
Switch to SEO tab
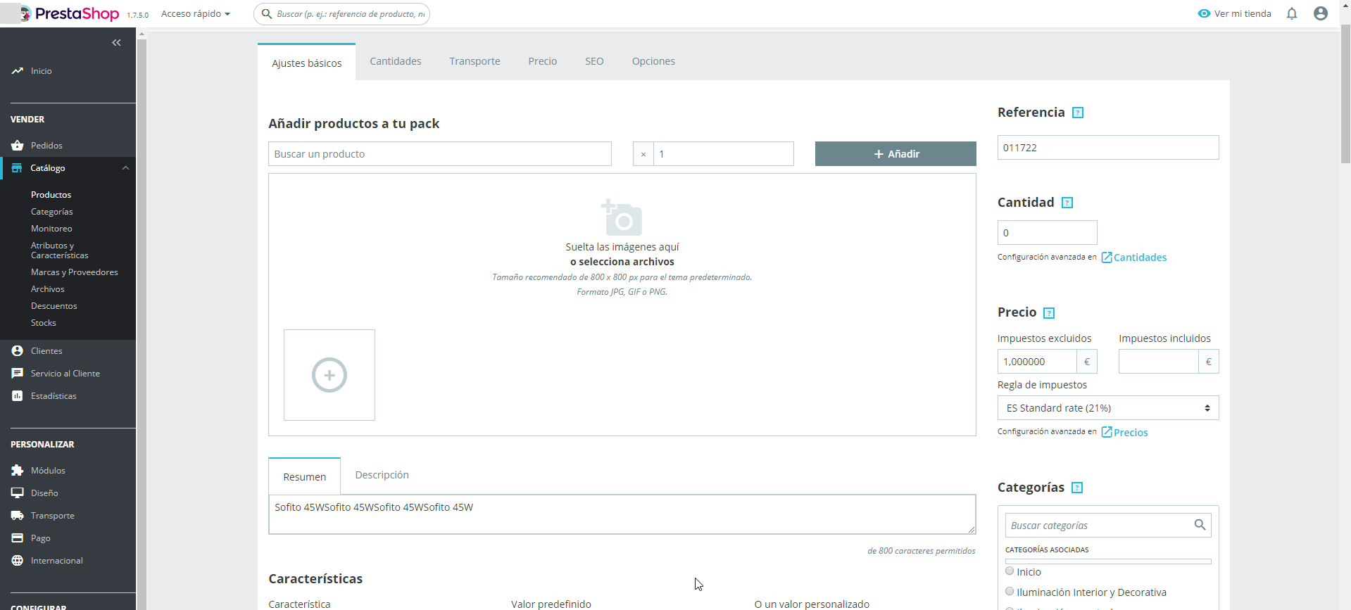pyautogui.click(x=594, y=61)
